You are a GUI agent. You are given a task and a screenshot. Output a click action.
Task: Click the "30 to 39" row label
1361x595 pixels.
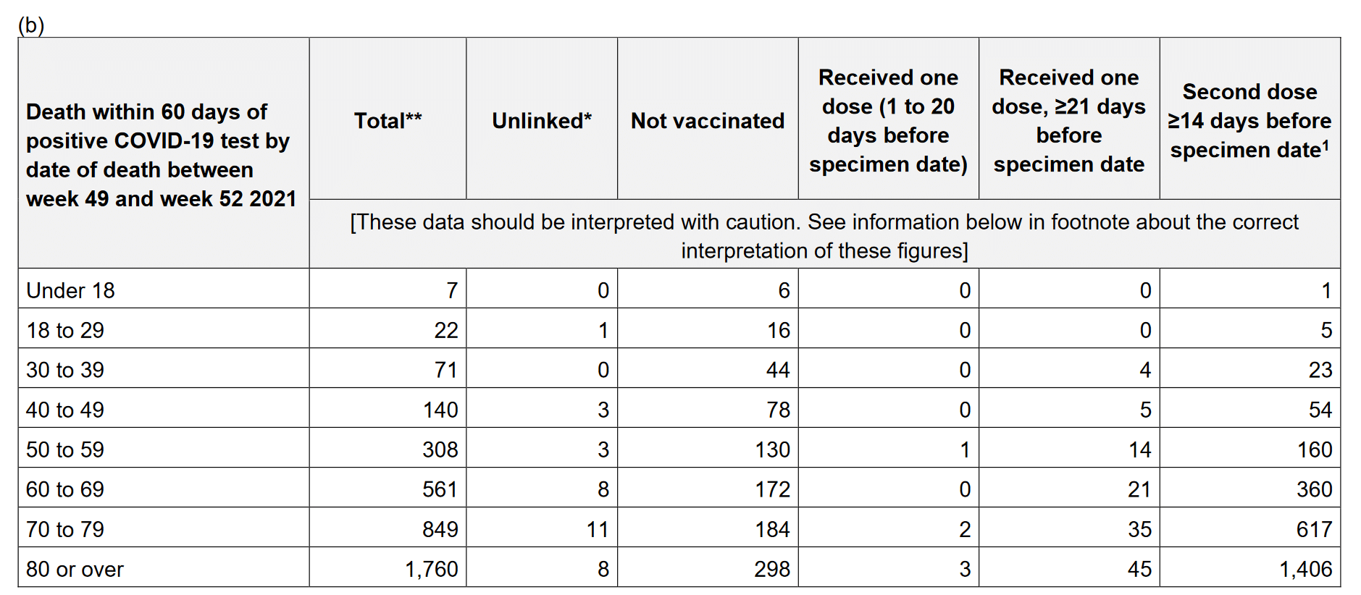pos(65,370)
